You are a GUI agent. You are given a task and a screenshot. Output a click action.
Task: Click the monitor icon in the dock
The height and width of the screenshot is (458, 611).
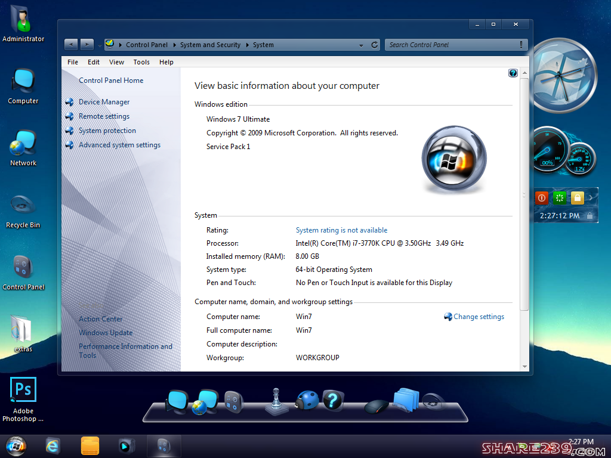point(177,401)
